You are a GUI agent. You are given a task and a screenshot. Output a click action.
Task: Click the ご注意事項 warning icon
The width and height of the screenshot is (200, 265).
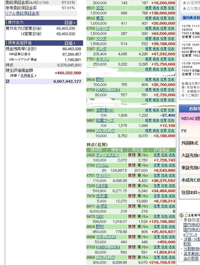[x=181, y=215]
